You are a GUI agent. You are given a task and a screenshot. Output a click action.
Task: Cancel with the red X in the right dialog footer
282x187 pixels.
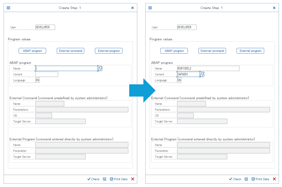coord(274,179)
